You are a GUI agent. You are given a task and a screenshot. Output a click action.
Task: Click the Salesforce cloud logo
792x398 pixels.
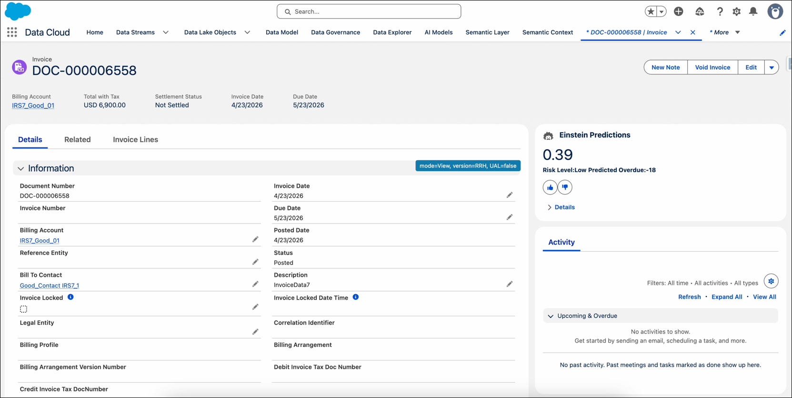pos(18,11)
